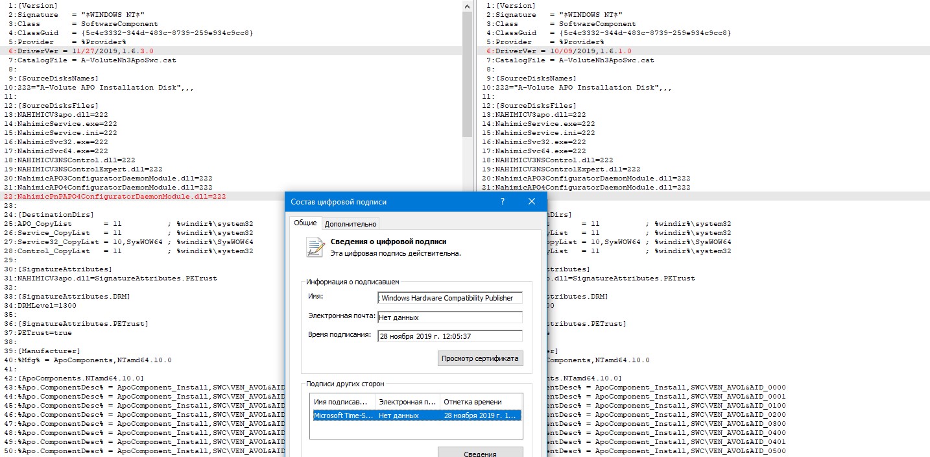This screenshot has width=930, height=457.
Task: Click right pane CatalogFile line 7
Action: [x=571, y=60]
